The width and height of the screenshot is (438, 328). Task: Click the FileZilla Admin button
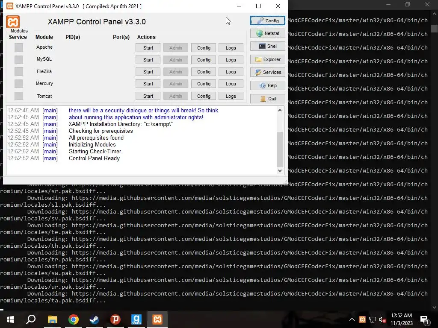tap(176, 72)
